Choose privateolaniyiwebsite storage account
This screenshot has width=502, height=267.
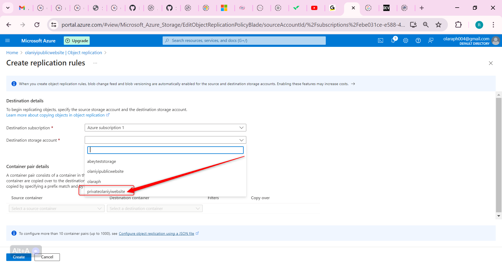(166, 191)
